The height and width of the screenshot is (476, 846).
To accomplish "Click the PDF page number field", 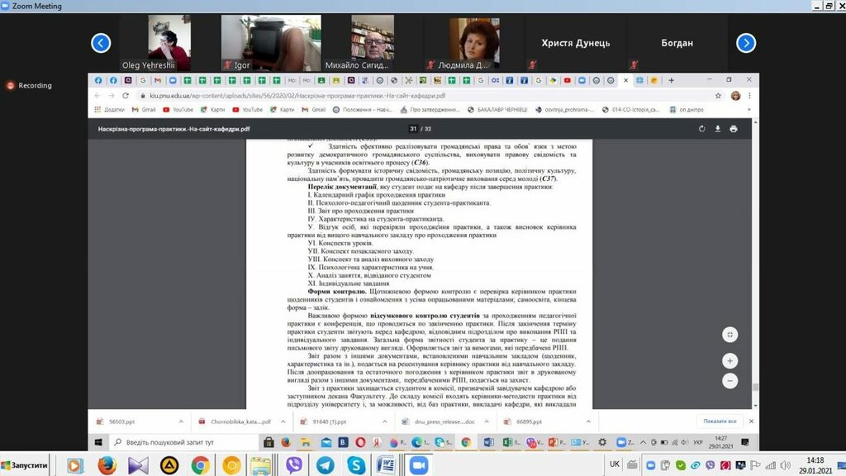I will (413, 129).
